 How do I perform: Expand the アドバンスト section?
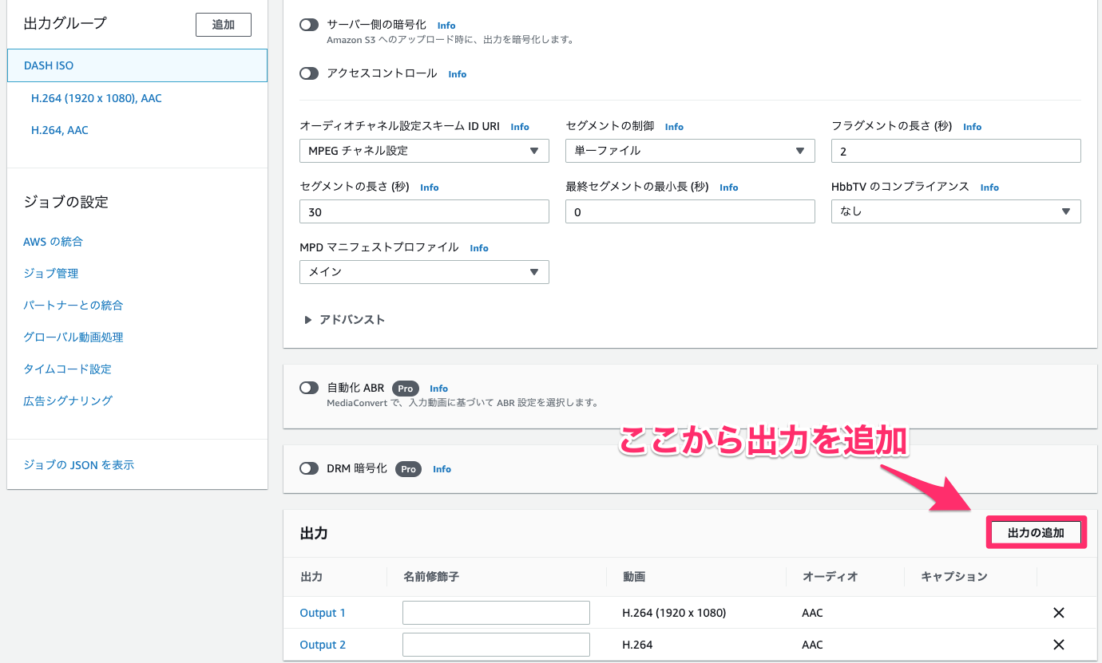pyautogui.click(x=345, y=319)
